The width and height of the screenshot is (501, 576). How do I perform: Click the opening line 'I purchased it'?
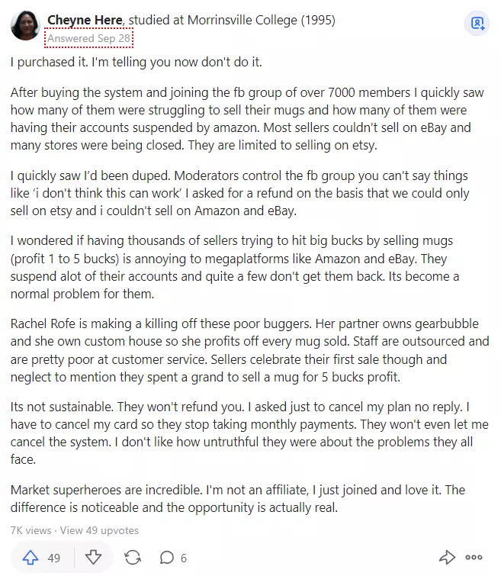coord(136,62)
